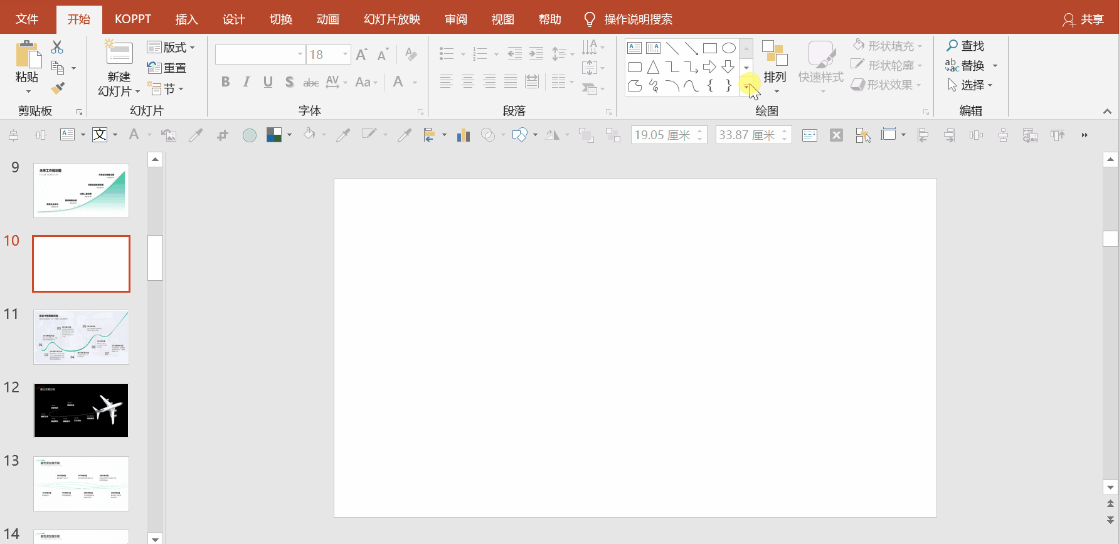1119x544 pixels.
Task: Toggle left text alignment
Action: click(x=446, y=81)
